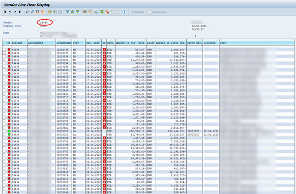Mark the checkbox for document 12003789
296x194 pixels.
pyautogui.click(x=4, y=148)
